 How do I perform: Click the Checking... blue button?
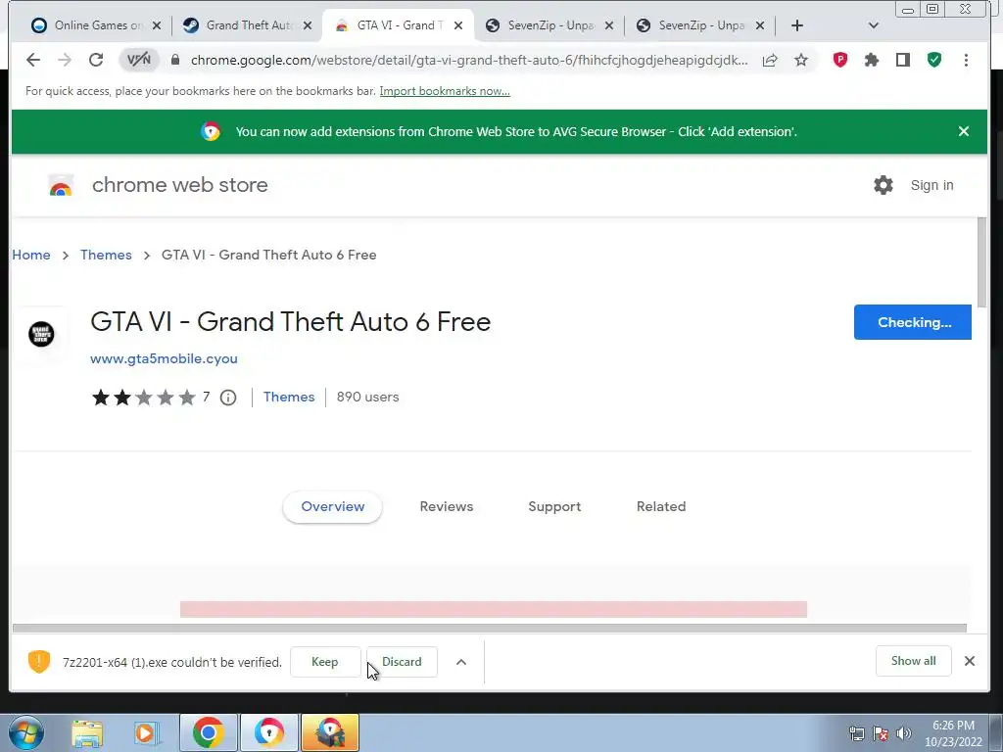coord(913,322)
